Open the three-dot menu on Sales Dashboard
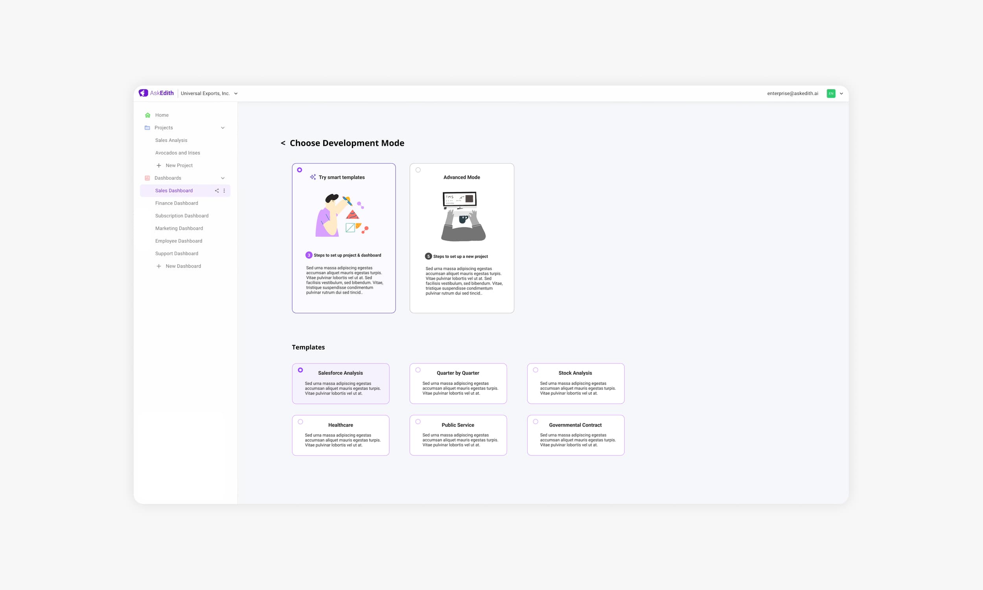This screenshot has height=590, width=983. (225, 190)
